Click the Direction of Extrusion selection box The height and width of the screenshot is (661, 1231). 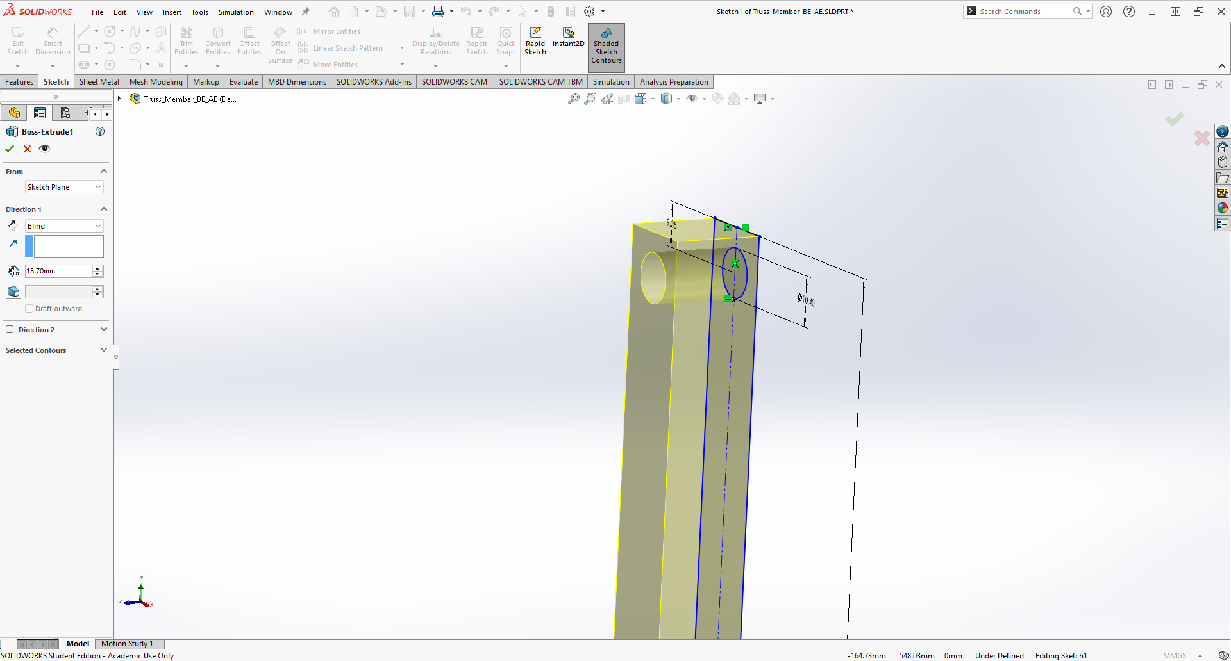click(x=69, y=247)
